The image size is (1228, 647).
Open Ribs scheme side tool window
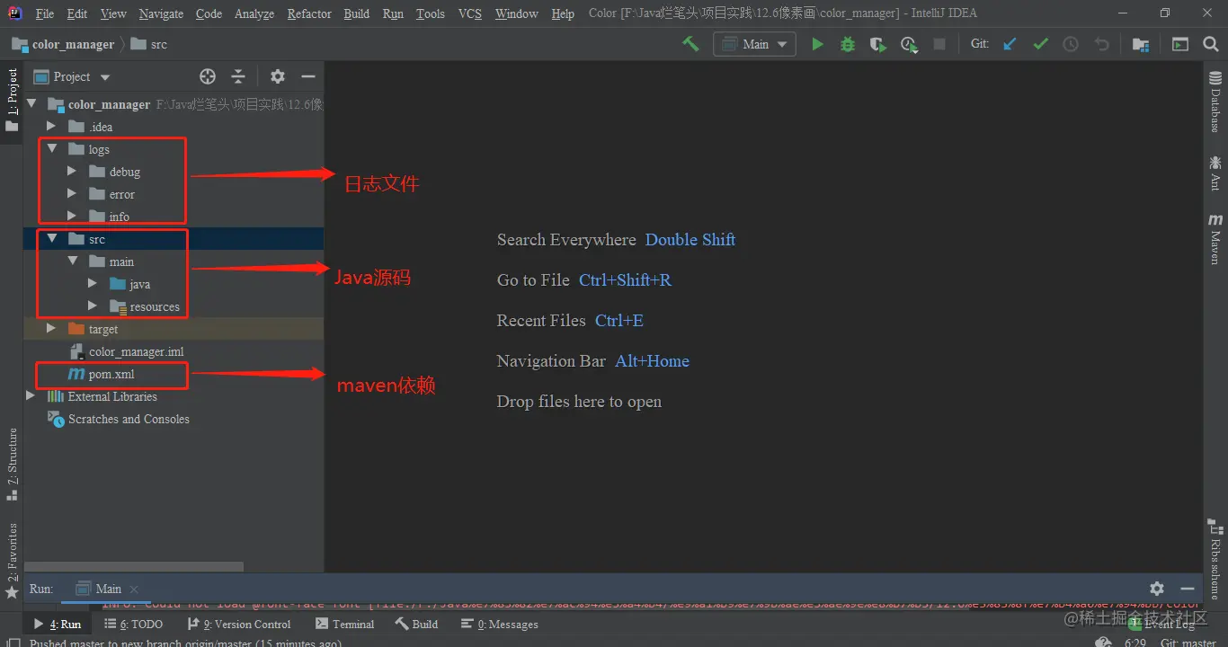tap(1215, 558)
